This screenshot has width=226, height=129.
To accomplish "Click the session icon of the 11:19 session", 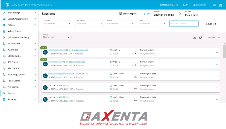I will coord(45,52).
